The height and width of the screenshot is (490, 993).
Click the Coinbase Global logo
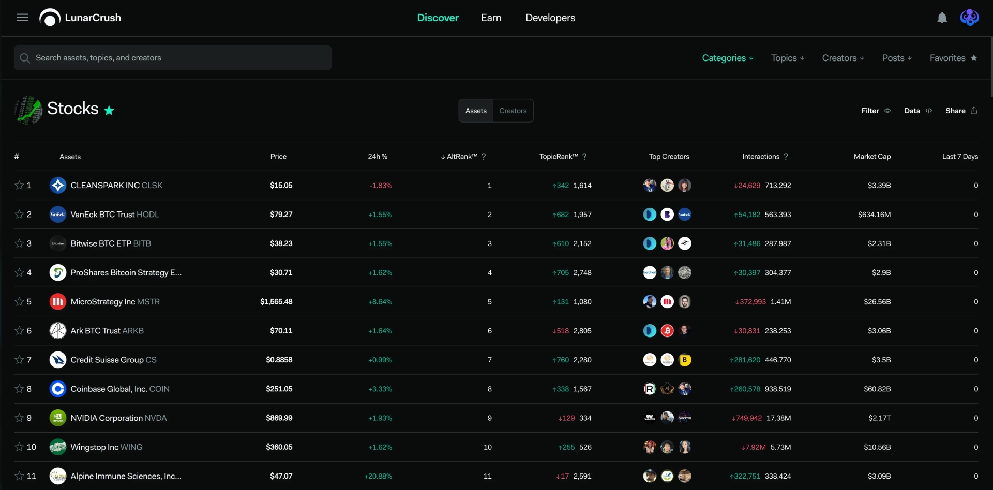point(58,389)
